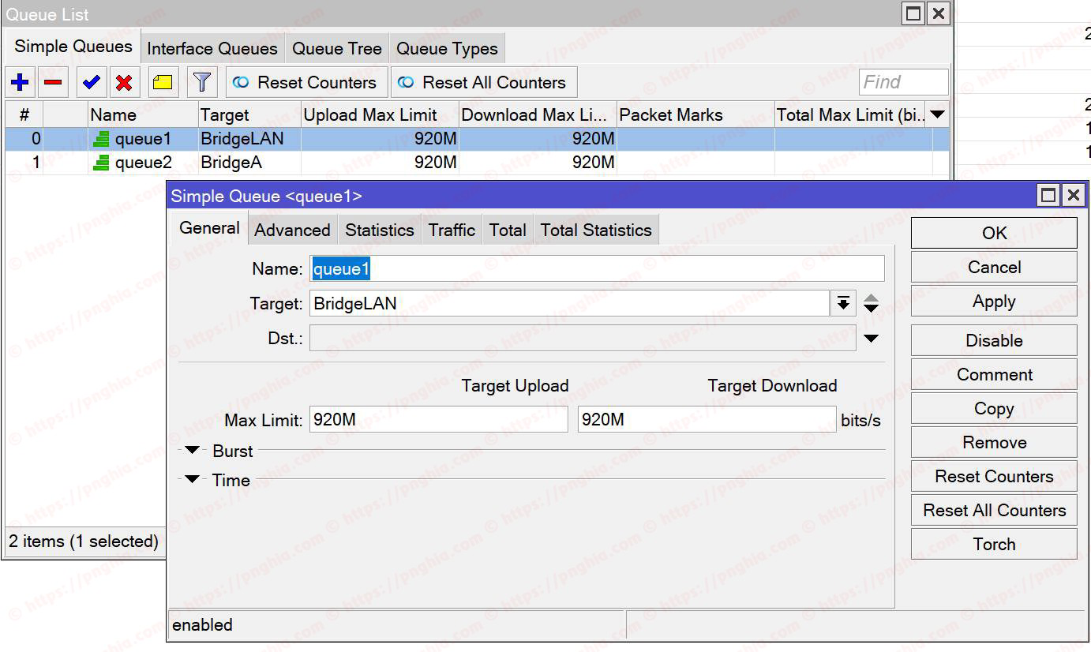This screenshot has width=1091, height=652.
Task: Maximize the Simple Queue dialog
Action: (1048, 195)
